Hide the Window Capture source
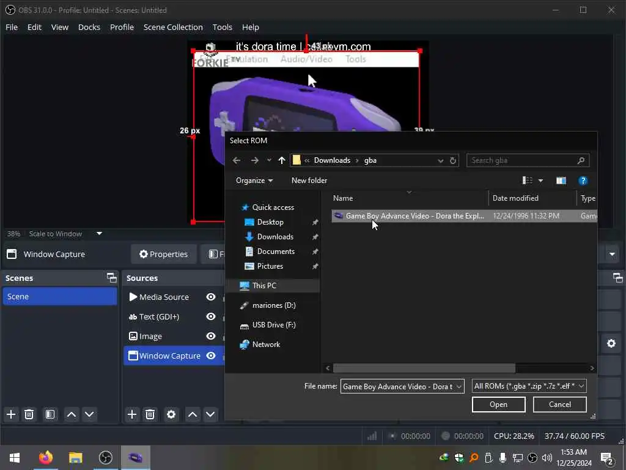Viewport: 626px width, 470px height. (x=211, y=356)
